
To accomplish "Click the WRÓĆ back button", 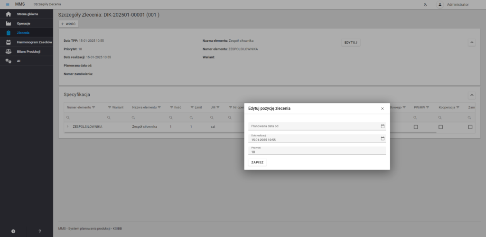I will pyautogui.click(x=68, y=24).
